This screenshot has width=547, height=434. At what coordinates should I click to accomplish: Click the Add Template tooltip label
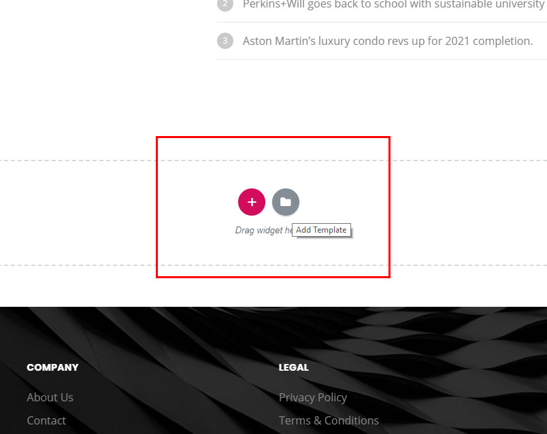point(321,230)
